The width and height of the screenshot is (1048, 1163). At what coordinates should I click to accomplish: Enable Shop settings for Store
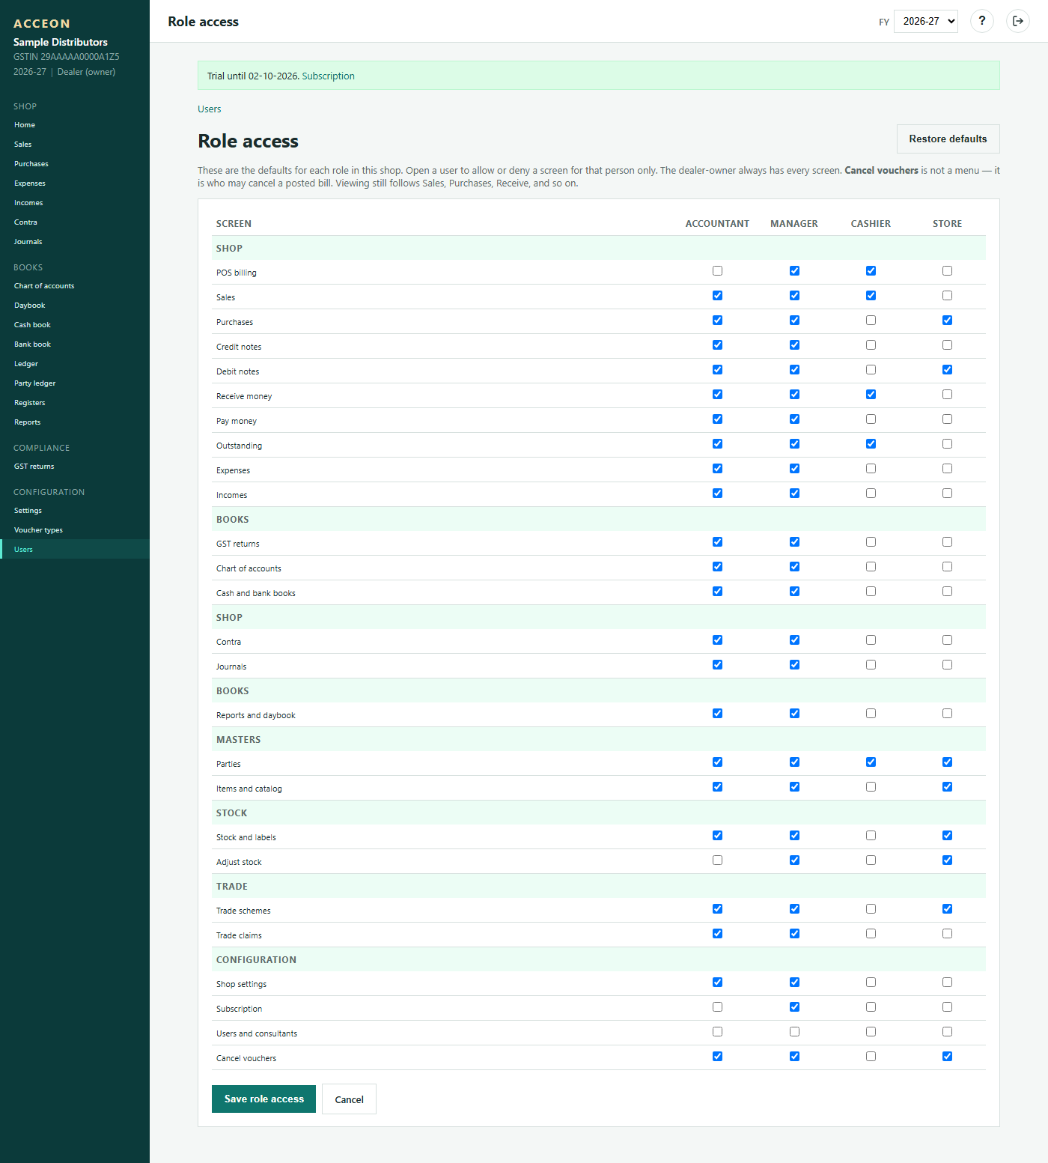[x=948, y=983]
